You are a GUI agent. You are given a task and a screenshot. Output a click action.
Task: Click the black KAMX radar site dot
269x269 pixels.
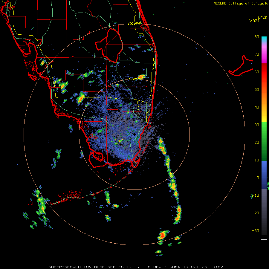click(134, 134)
